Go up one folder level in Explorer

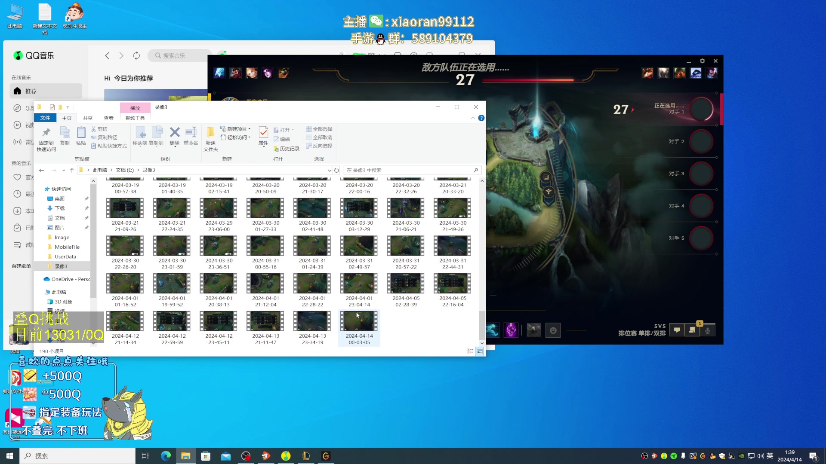point(72,170)
